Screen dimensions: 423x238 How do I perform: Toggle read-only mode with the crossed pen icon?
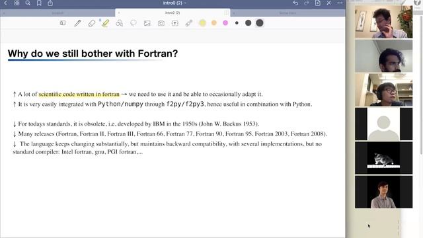328,3
